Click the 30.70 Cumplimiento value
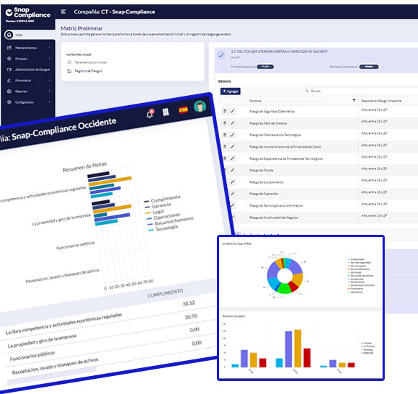 (x=191, y=316)
